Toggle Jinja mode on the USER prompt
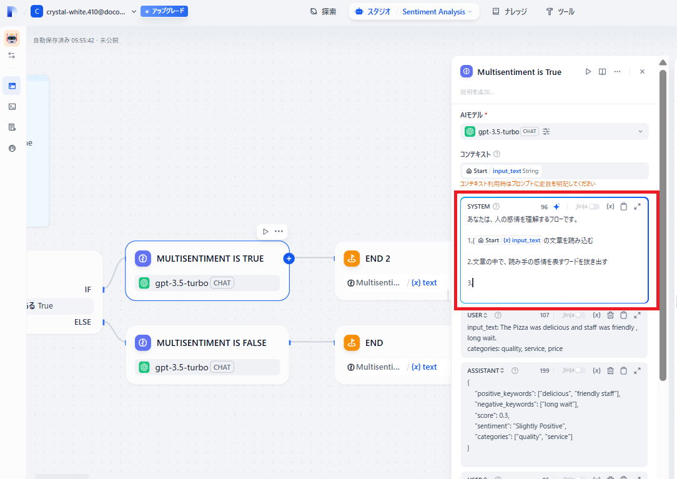Image resolution: width=677 pixels, height=479 pixels. [580, 315]
